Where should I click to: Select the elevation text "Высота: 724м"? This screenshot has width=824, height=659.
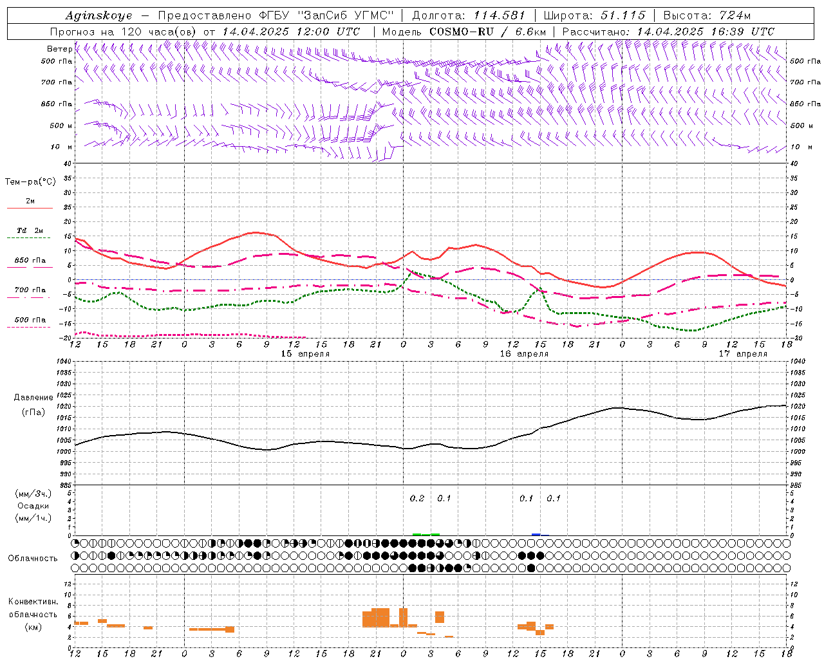[x=707, y=15]
